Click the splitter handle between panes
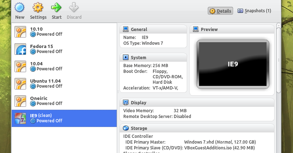The image size is (293, 153). coord(118,92)
